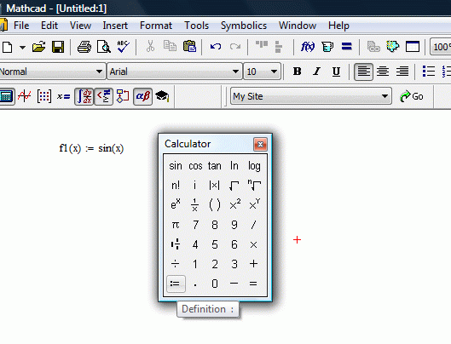Click the Go button
Viewport: 451px width, 344px height.
[412, 96]
